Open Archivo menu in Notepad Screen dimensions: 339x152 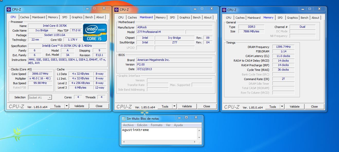pos(128,125)
